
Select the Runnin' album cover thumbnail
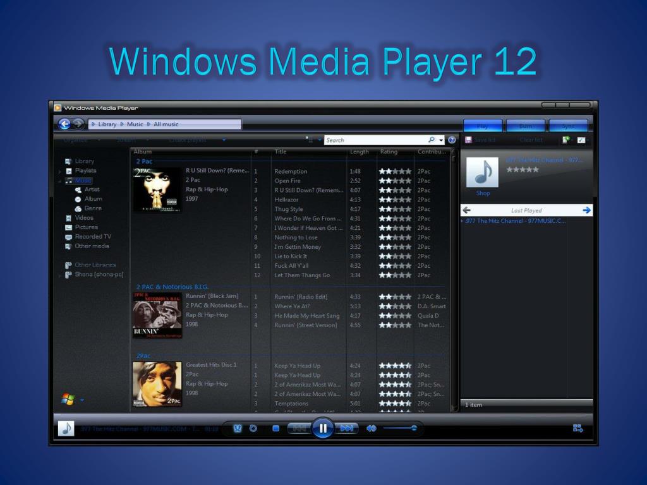point(157,316)
